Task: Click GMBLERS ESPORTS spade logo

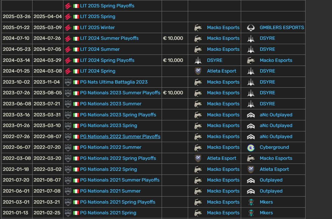Action: tap(251, 28)
